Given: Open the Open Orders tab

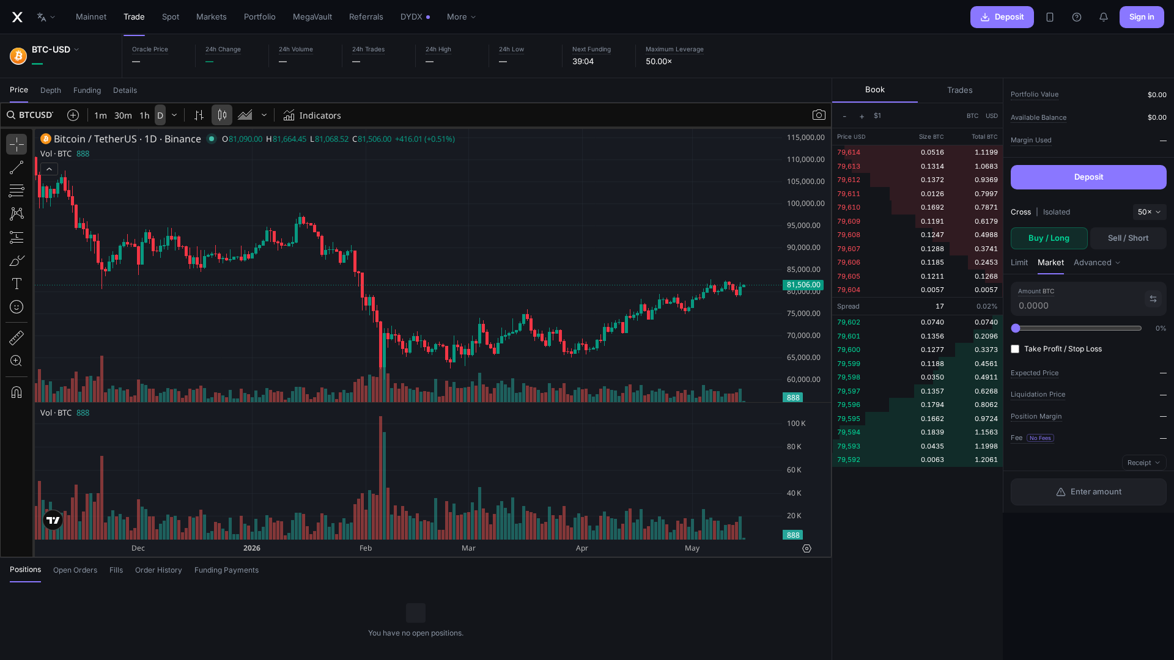Looking at the screenshot, I should [75, 570].
